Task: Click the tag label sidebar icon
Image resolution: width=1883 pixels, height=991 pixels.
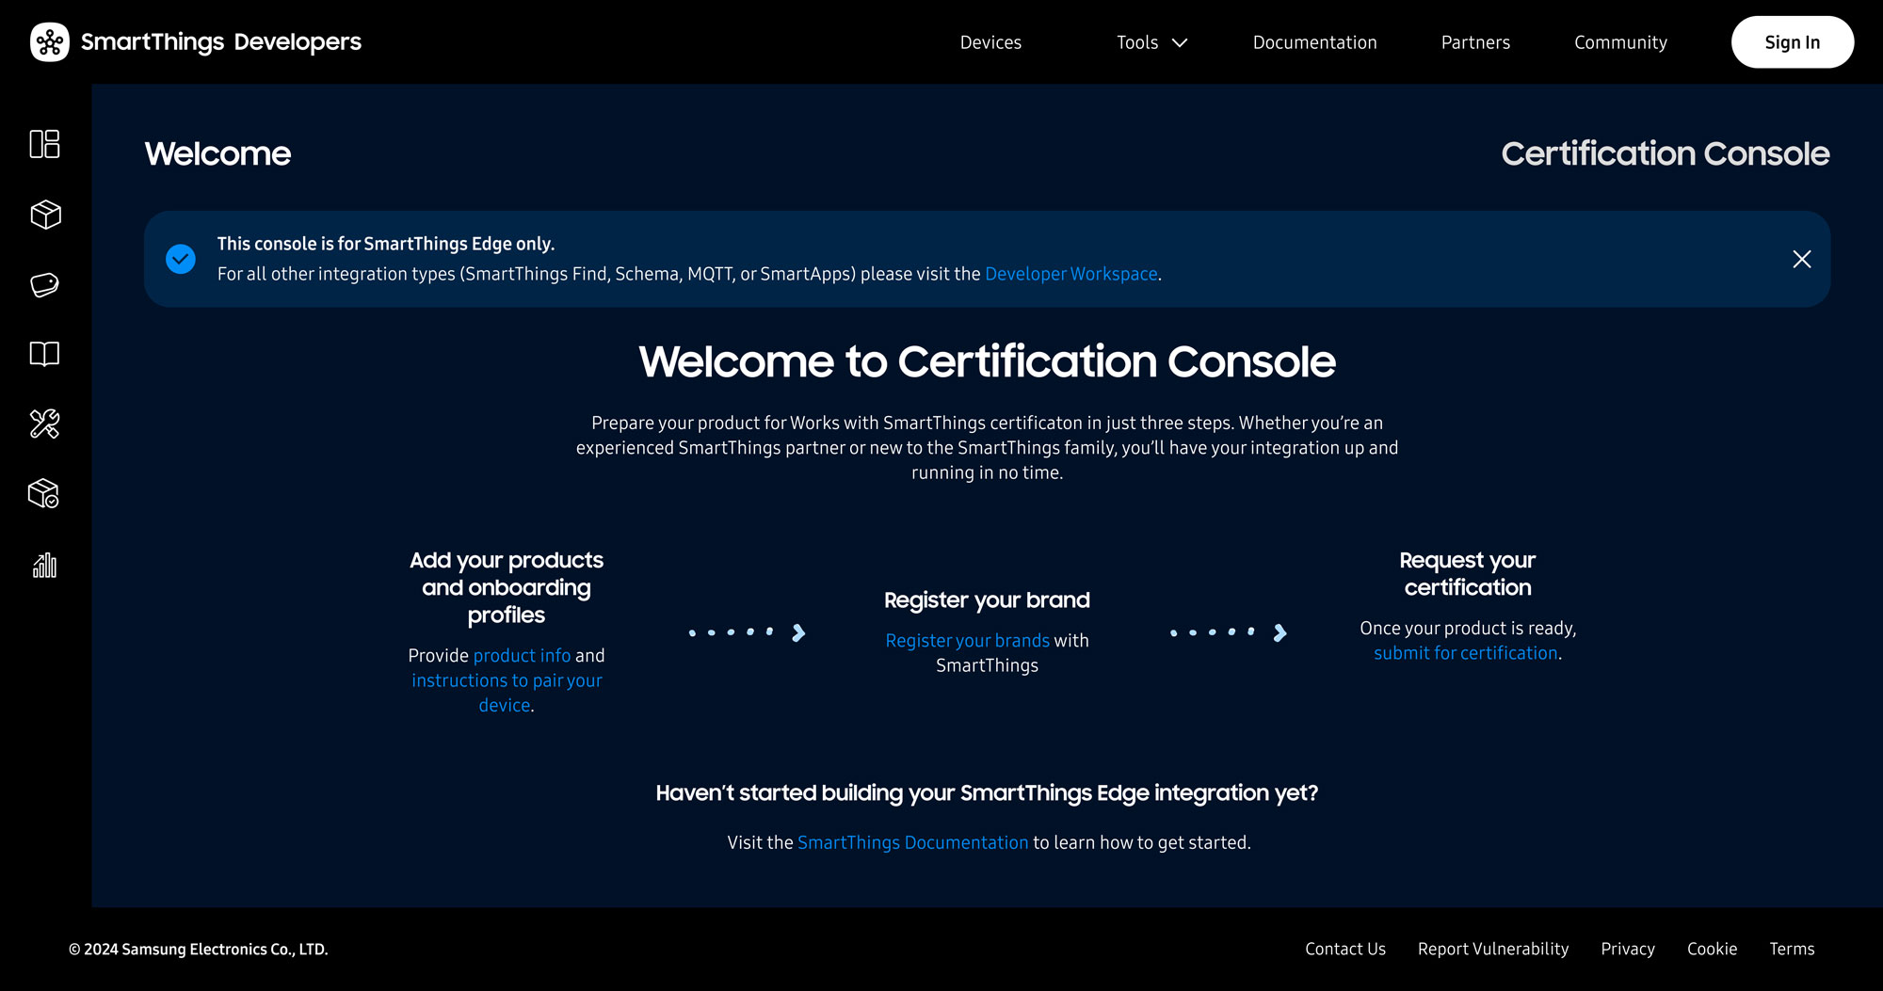Action: pos(44,284)
